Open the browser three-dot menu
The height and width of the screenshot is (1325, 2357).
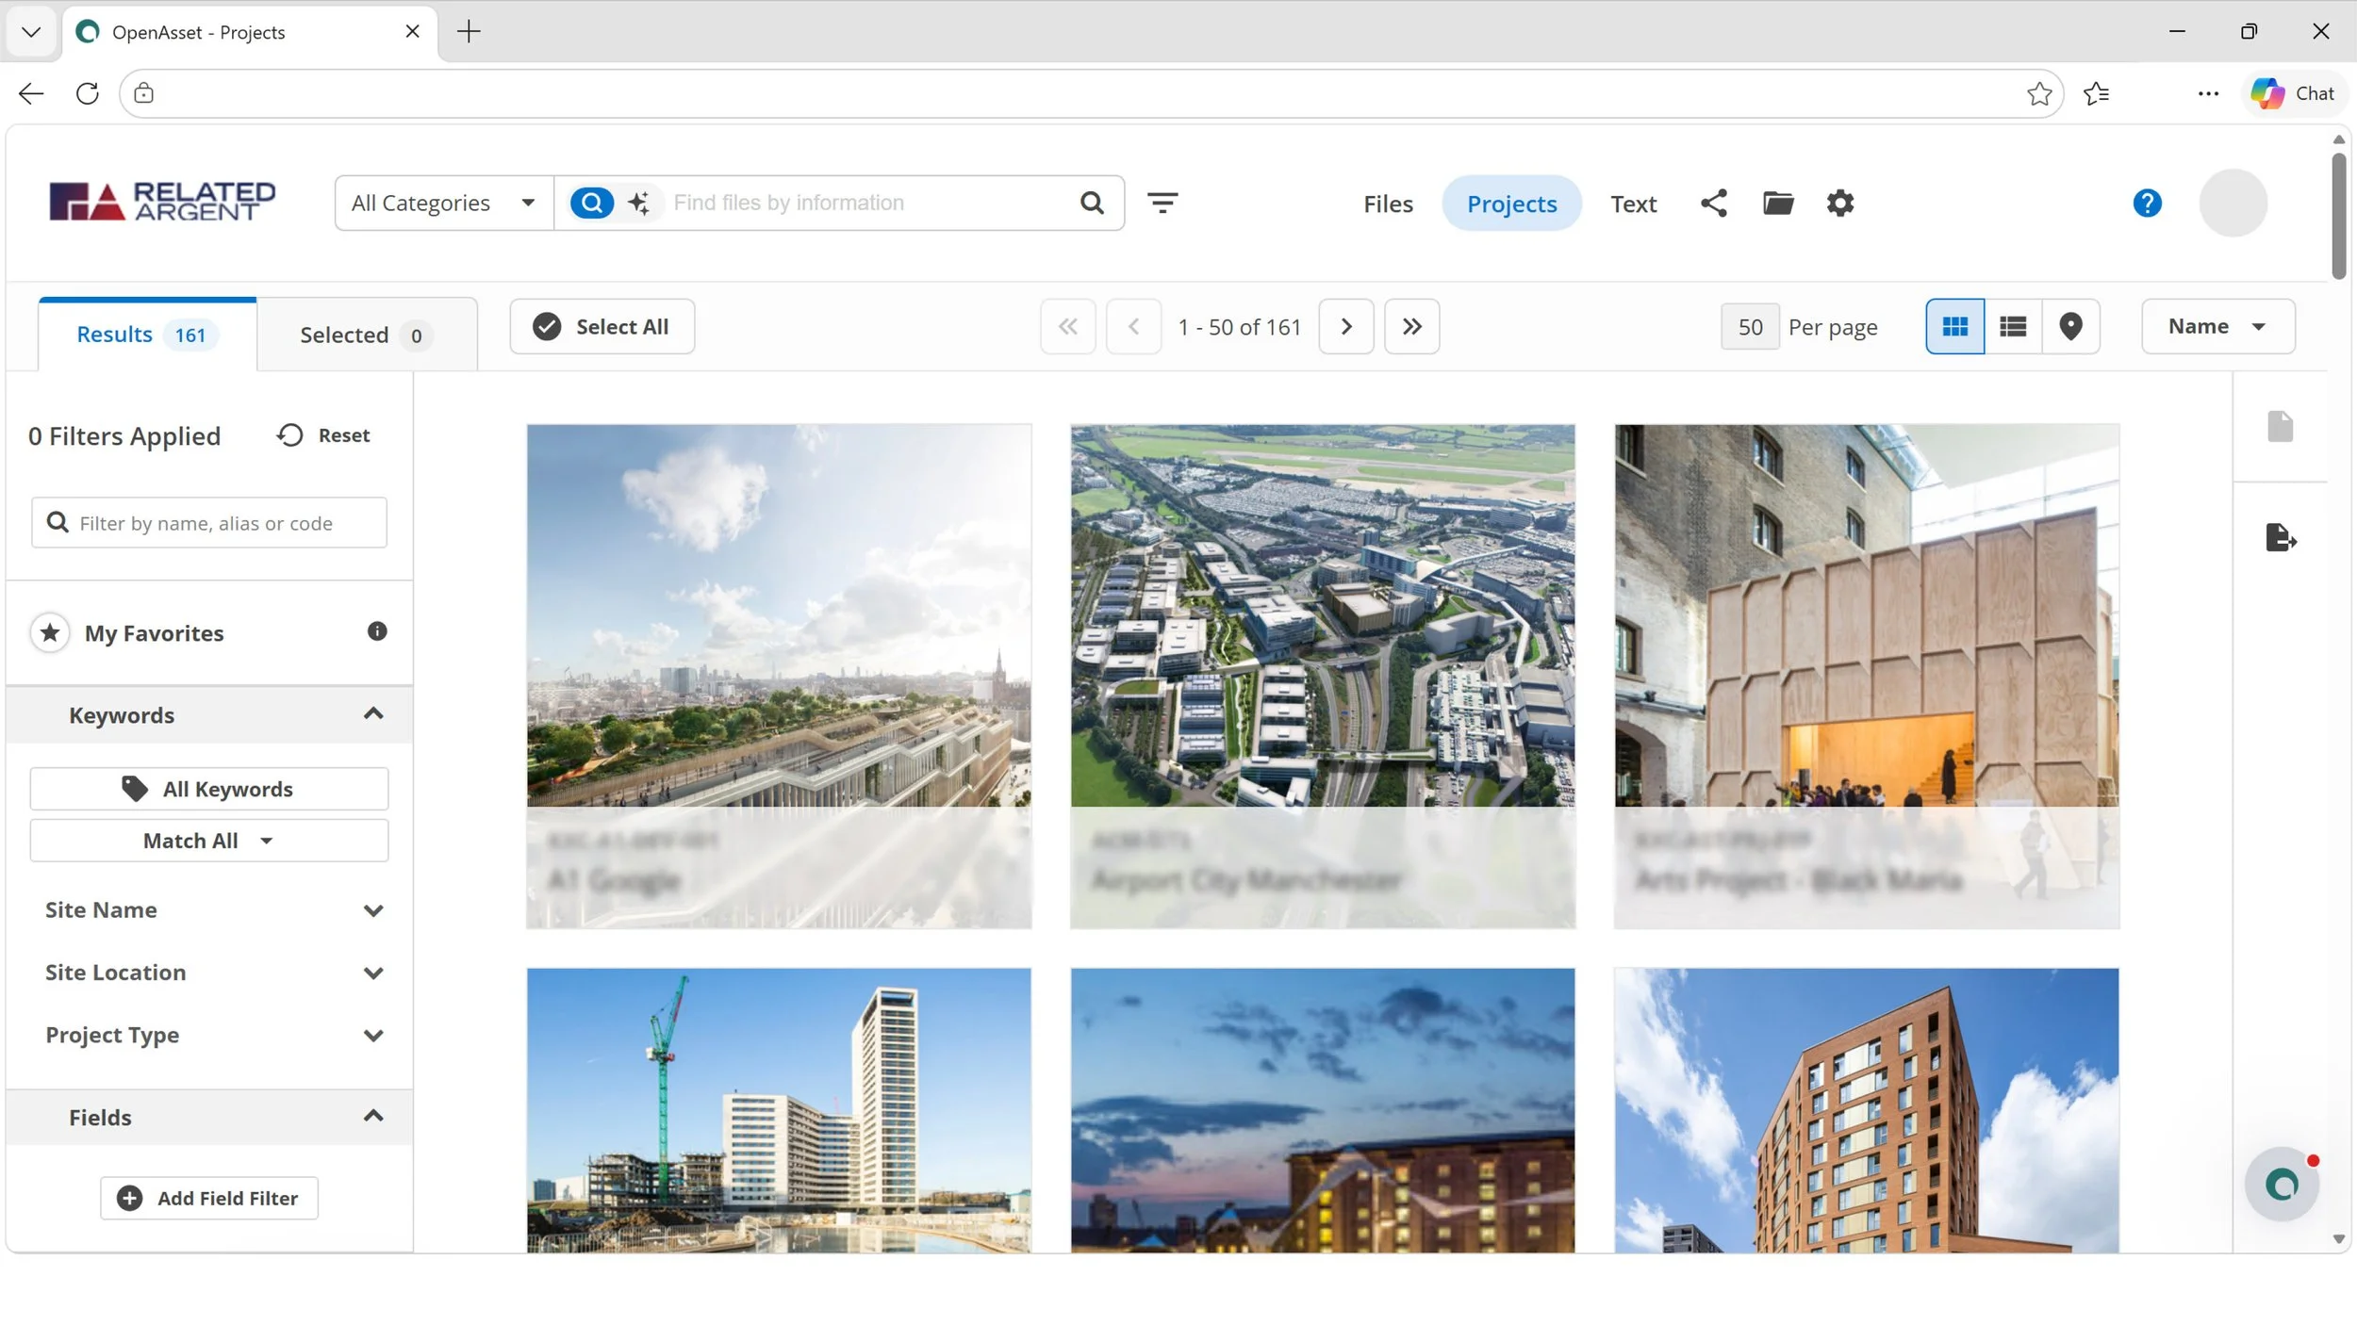(2208, 93)
